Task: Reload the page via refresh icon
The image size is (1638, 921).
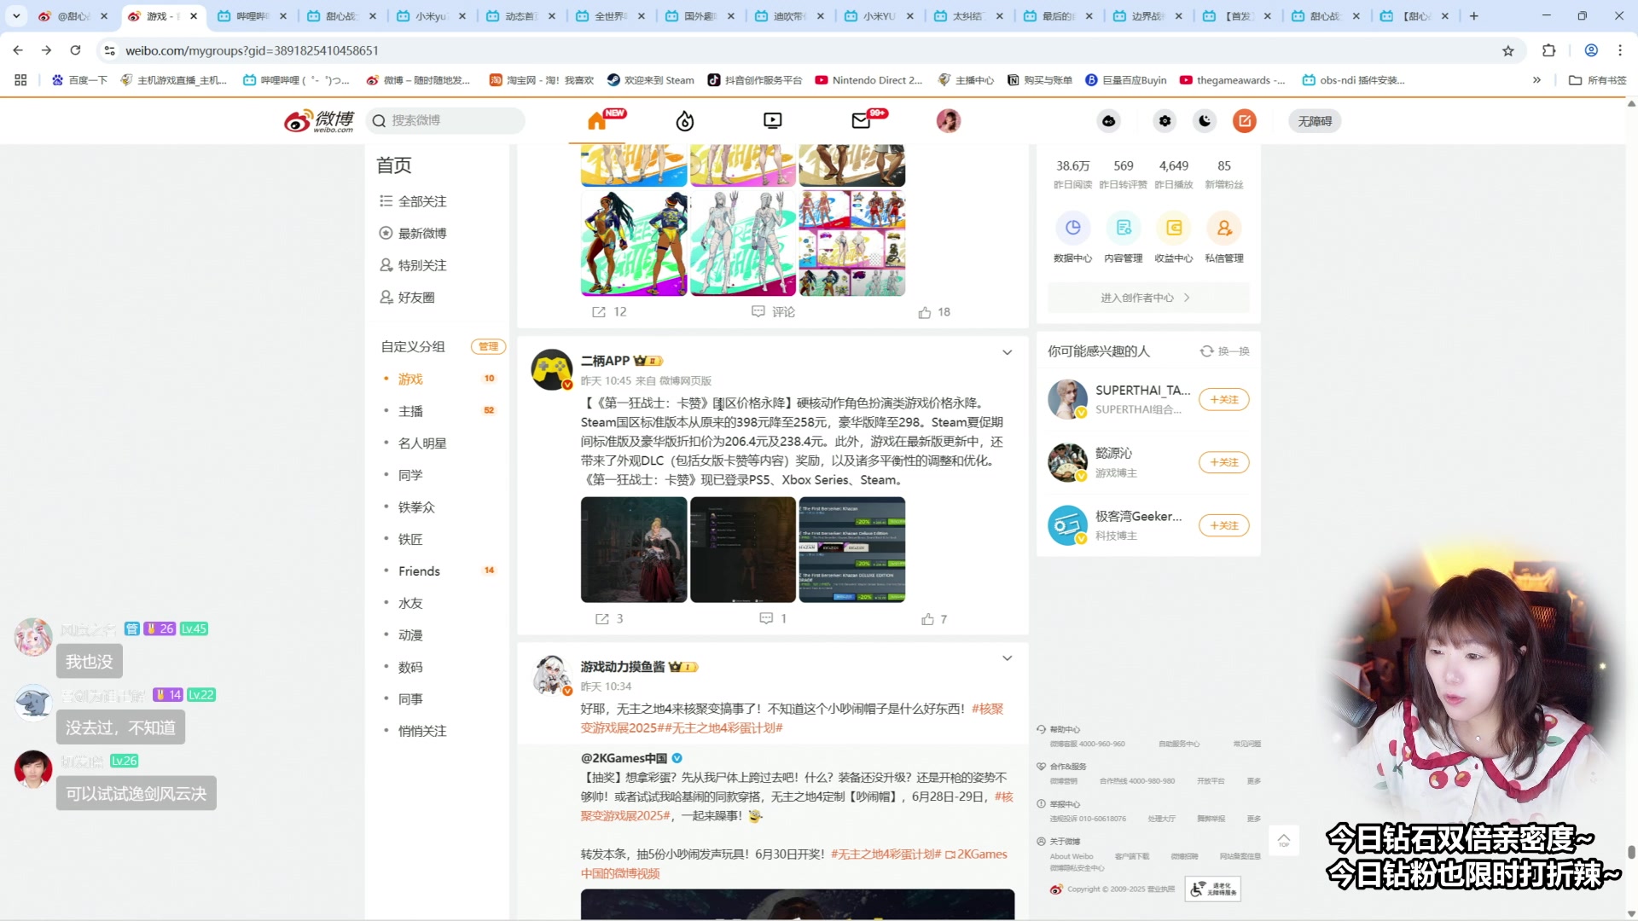Action: coord(75,50)
